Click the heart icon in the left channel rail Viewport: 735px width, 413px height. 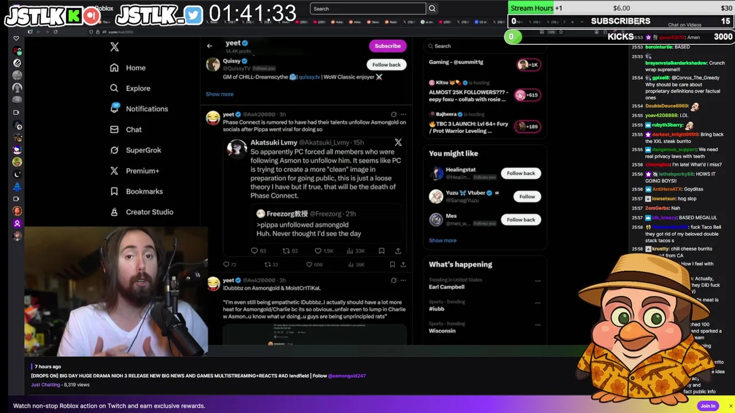point(16,38)
